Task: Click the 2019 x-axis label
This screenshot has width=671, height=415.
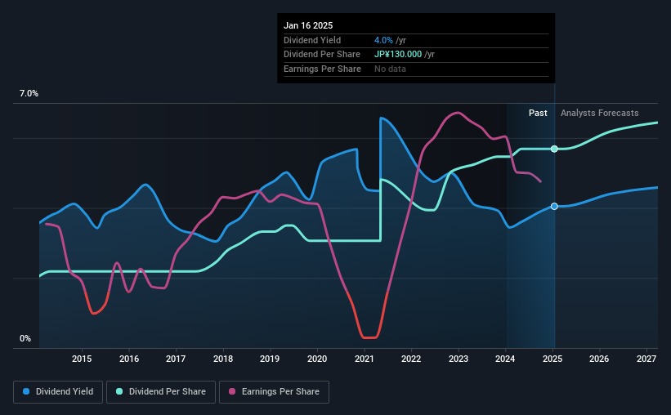Action: (x=270, y=359)
